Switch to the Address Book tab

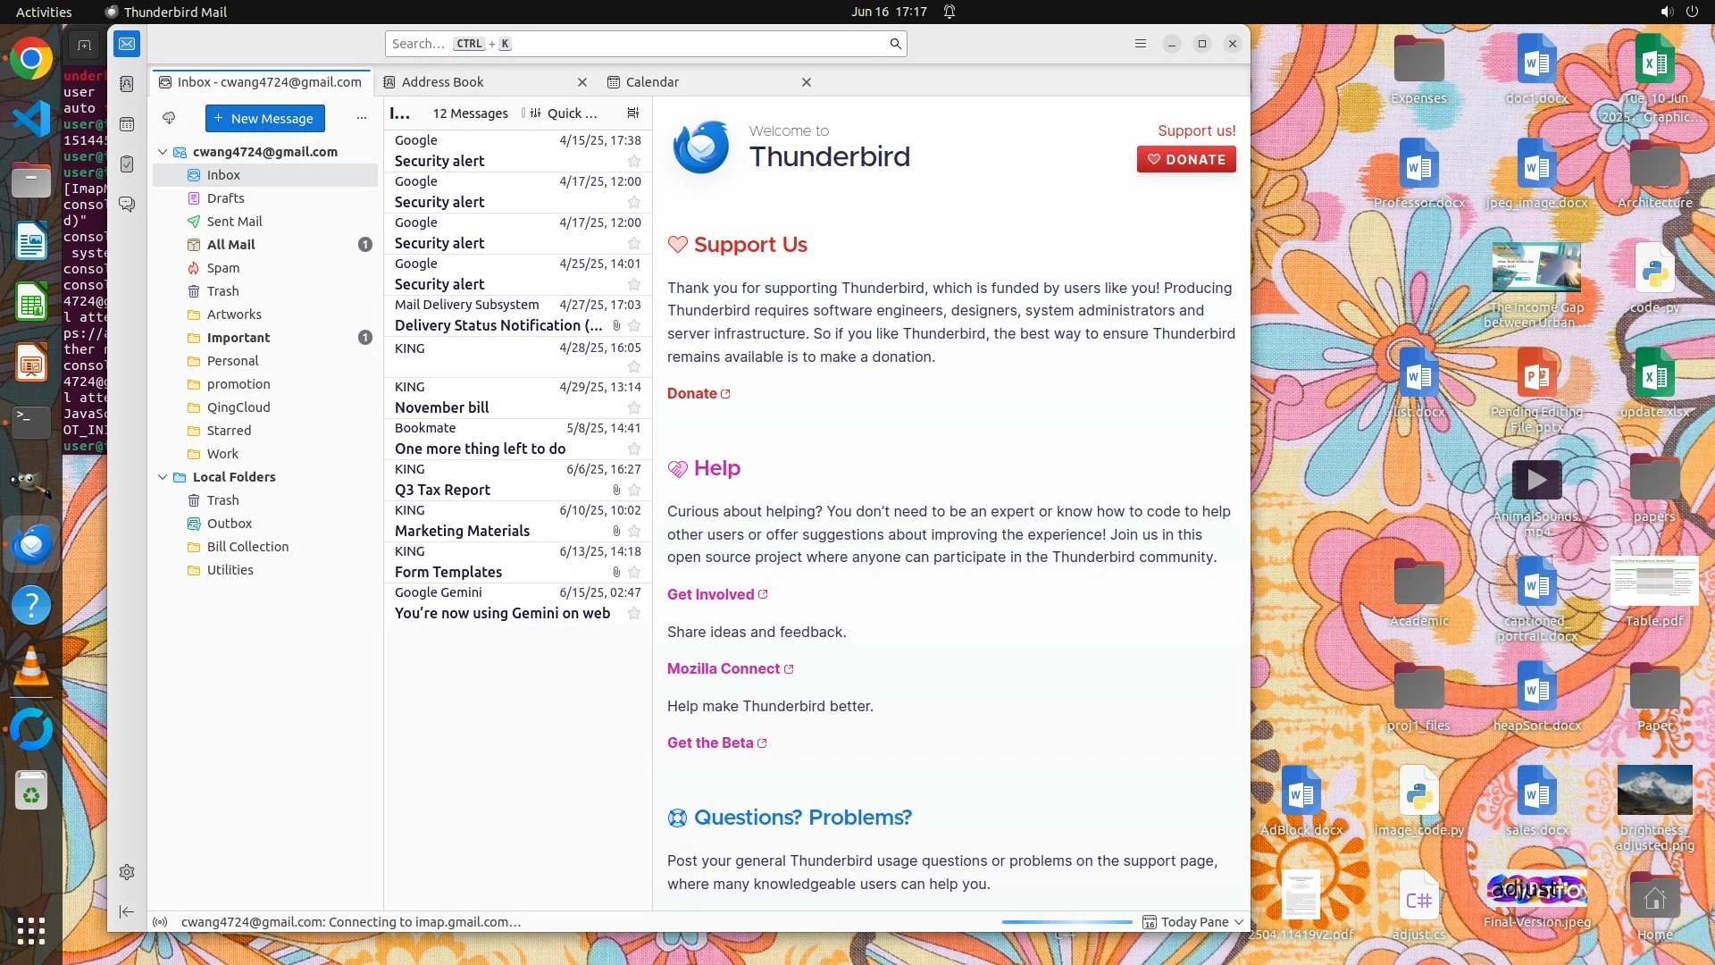tap(443, 82)
